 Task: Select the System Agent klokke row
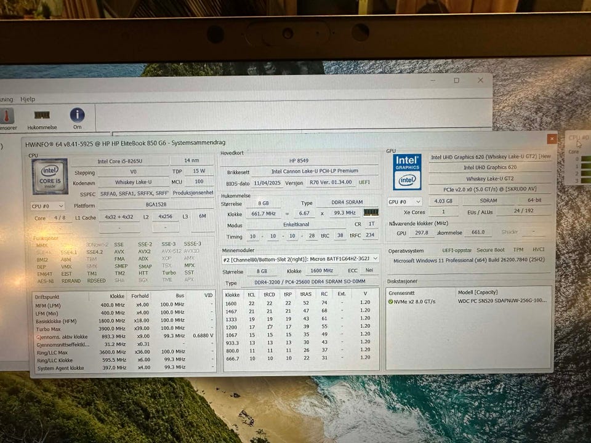[124, 368]
